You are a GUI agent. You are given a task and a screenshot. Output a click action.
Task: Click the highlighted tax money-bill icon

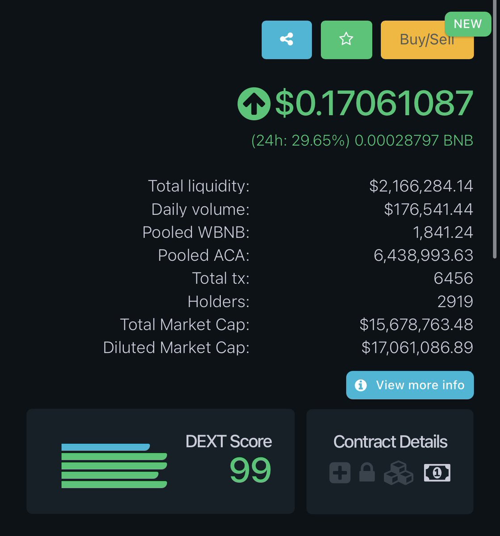tap(436, 472)
